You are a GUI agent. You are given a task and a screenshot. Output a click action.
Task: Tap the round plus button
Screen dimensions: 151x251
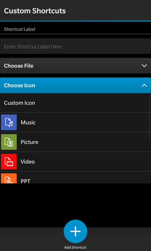[x=75, y=231]
